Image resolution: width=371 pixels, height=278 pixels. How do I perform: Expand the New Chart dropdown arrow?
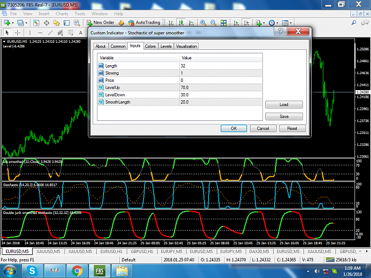pyautogui.click(x=13, y=23)
